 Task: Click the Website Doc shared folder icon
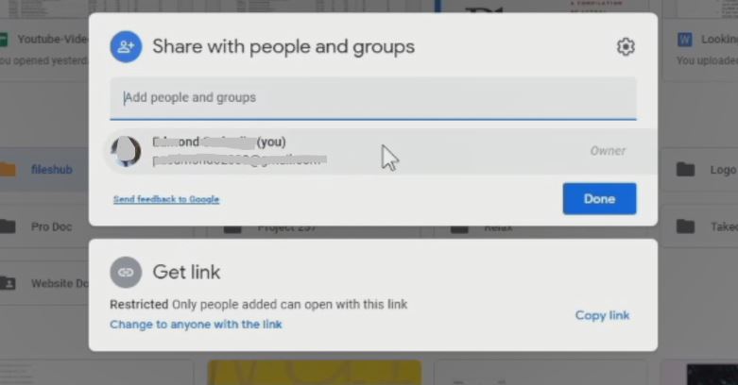point(8,282)
